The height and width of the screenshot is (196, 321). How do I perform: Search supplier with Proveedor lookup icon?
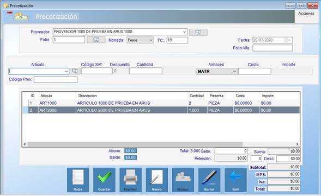click(x=198, y=32)
